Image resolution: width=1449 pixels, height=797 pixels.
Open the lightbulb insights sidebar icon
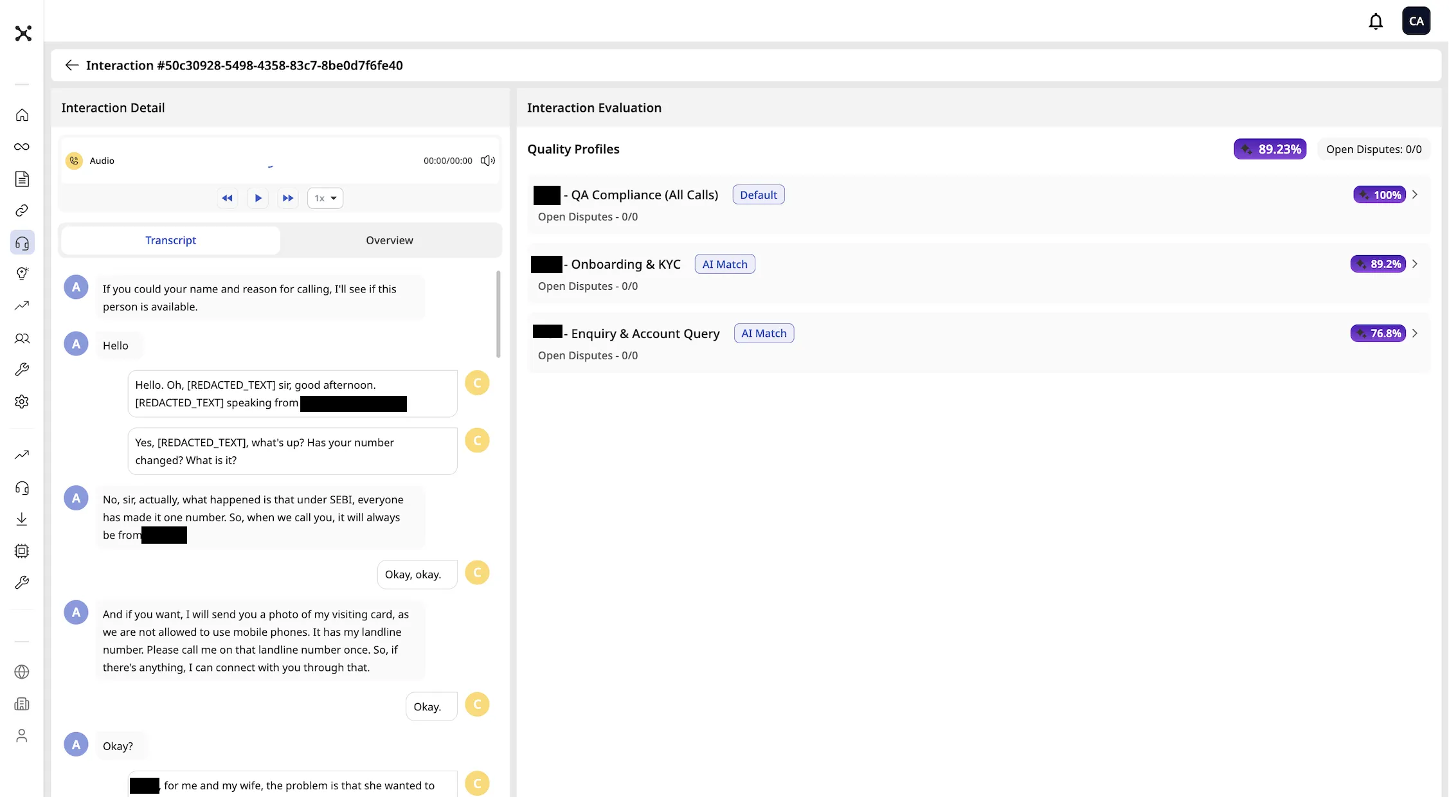tap(22, 274)
